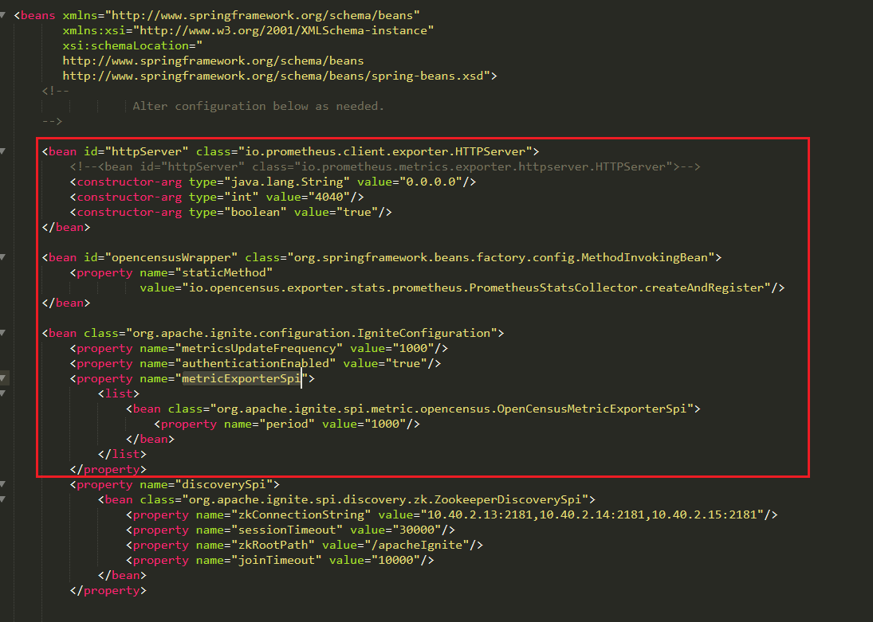This screenshot has height=622, width=873.
Task: Click the PrometheusStatsCollector.createAndRegister value
Action: click(478, 288)
